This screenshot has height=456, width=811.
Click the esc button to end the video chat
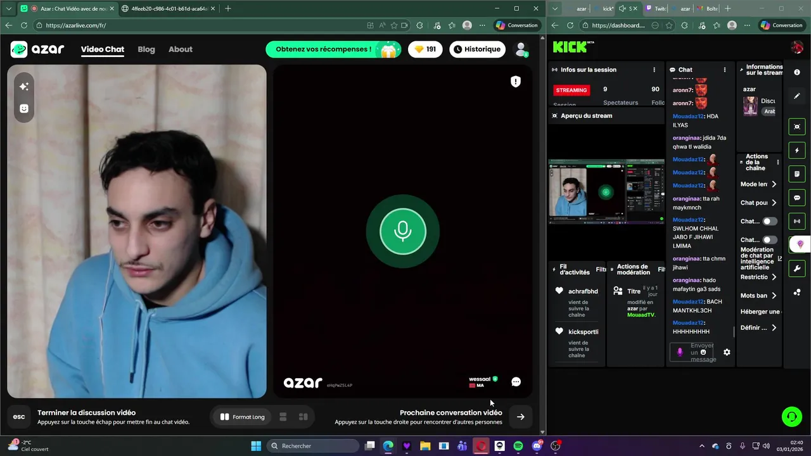click(x=19, y=417)
